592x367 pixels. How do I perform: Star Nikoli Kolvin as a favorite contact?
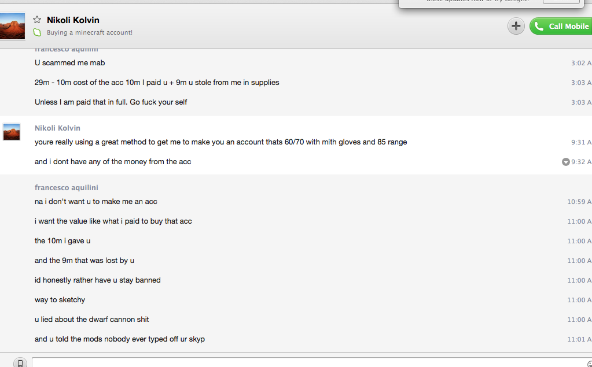click(37, 20)
